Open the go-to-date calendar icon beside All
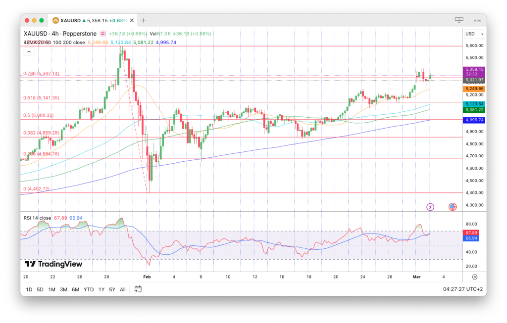The image size is (507, 323). point(137,289)
